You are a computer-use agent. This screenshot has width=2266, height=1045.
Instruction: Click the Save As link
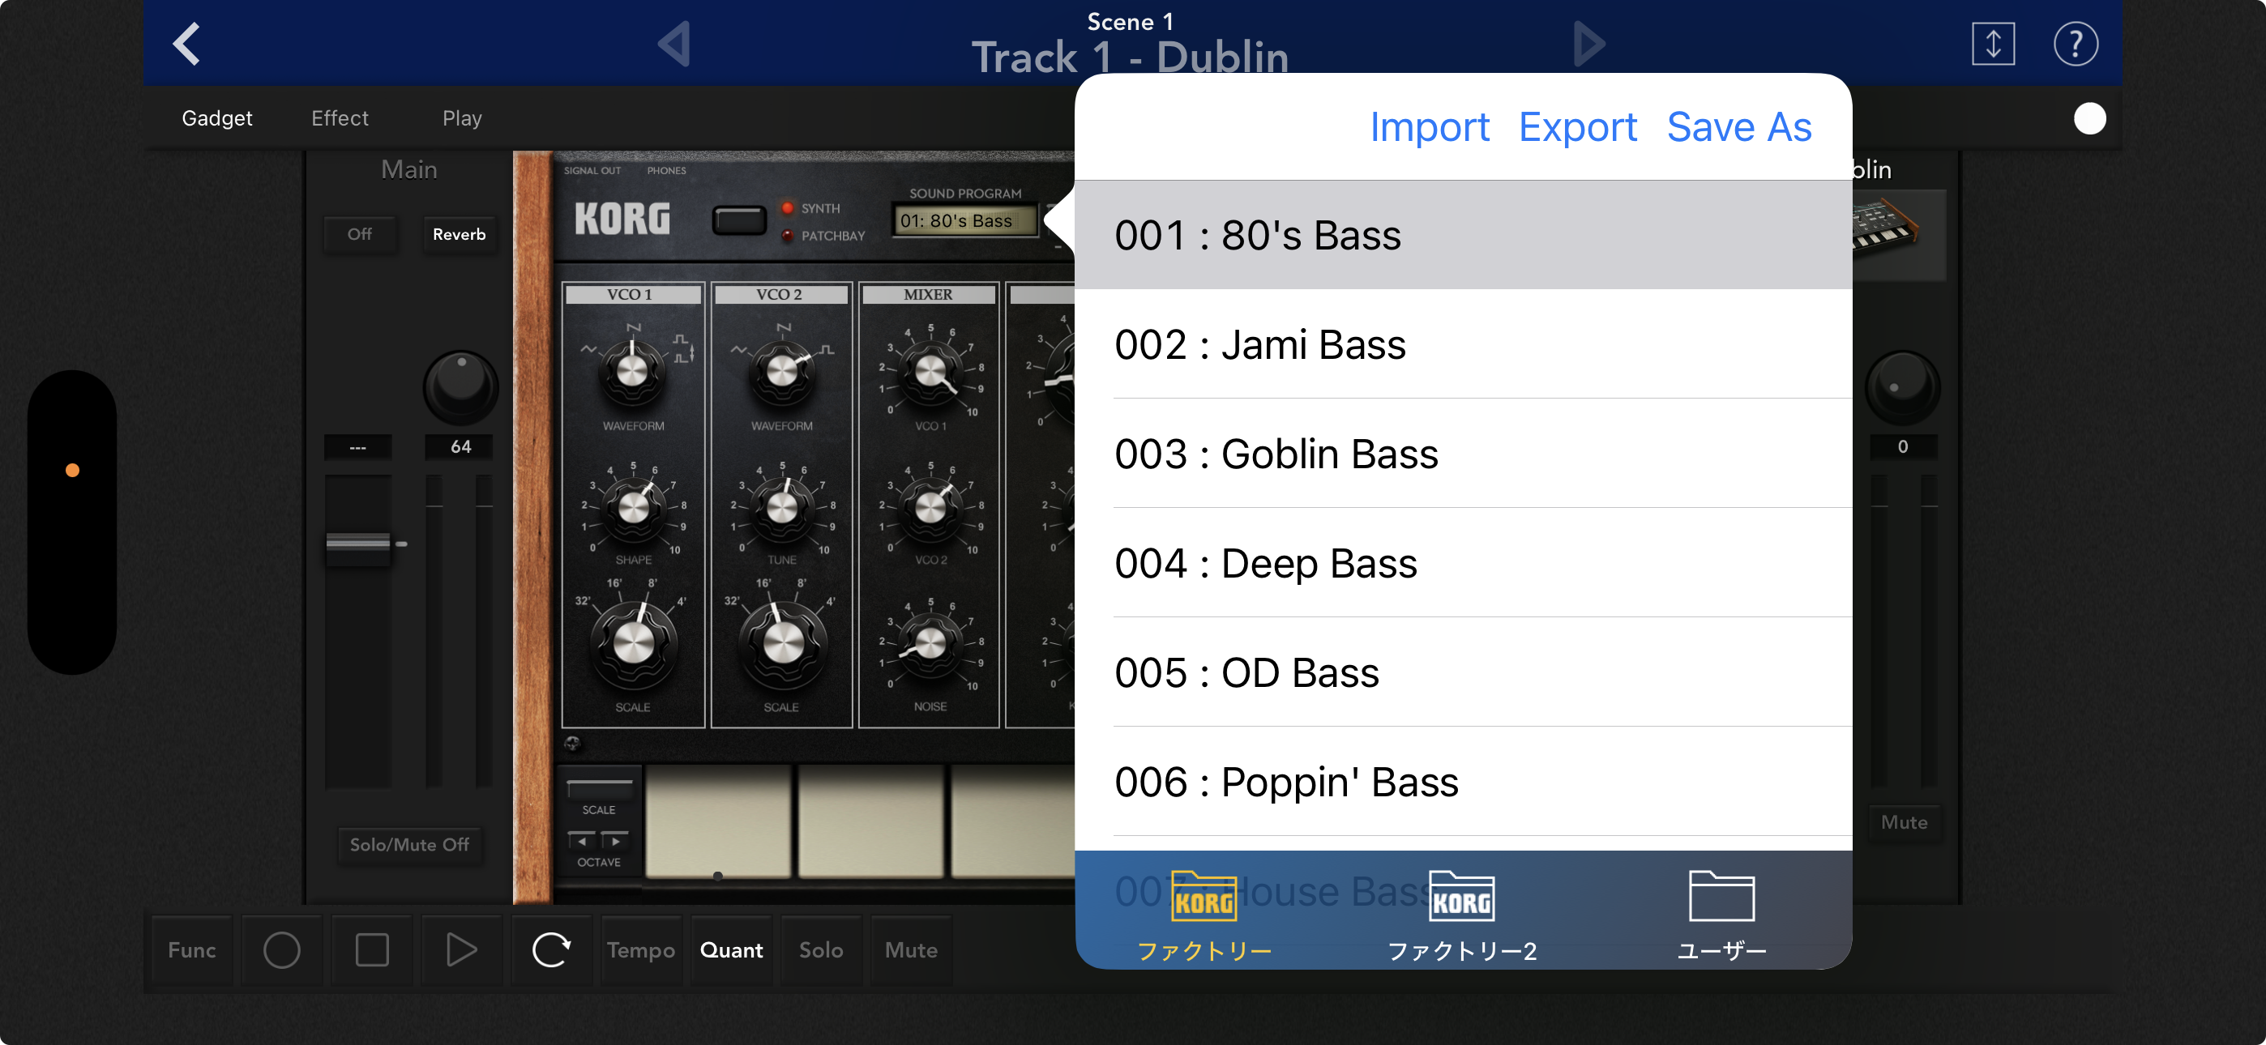pyautogui.click(x=1738, y=127)
